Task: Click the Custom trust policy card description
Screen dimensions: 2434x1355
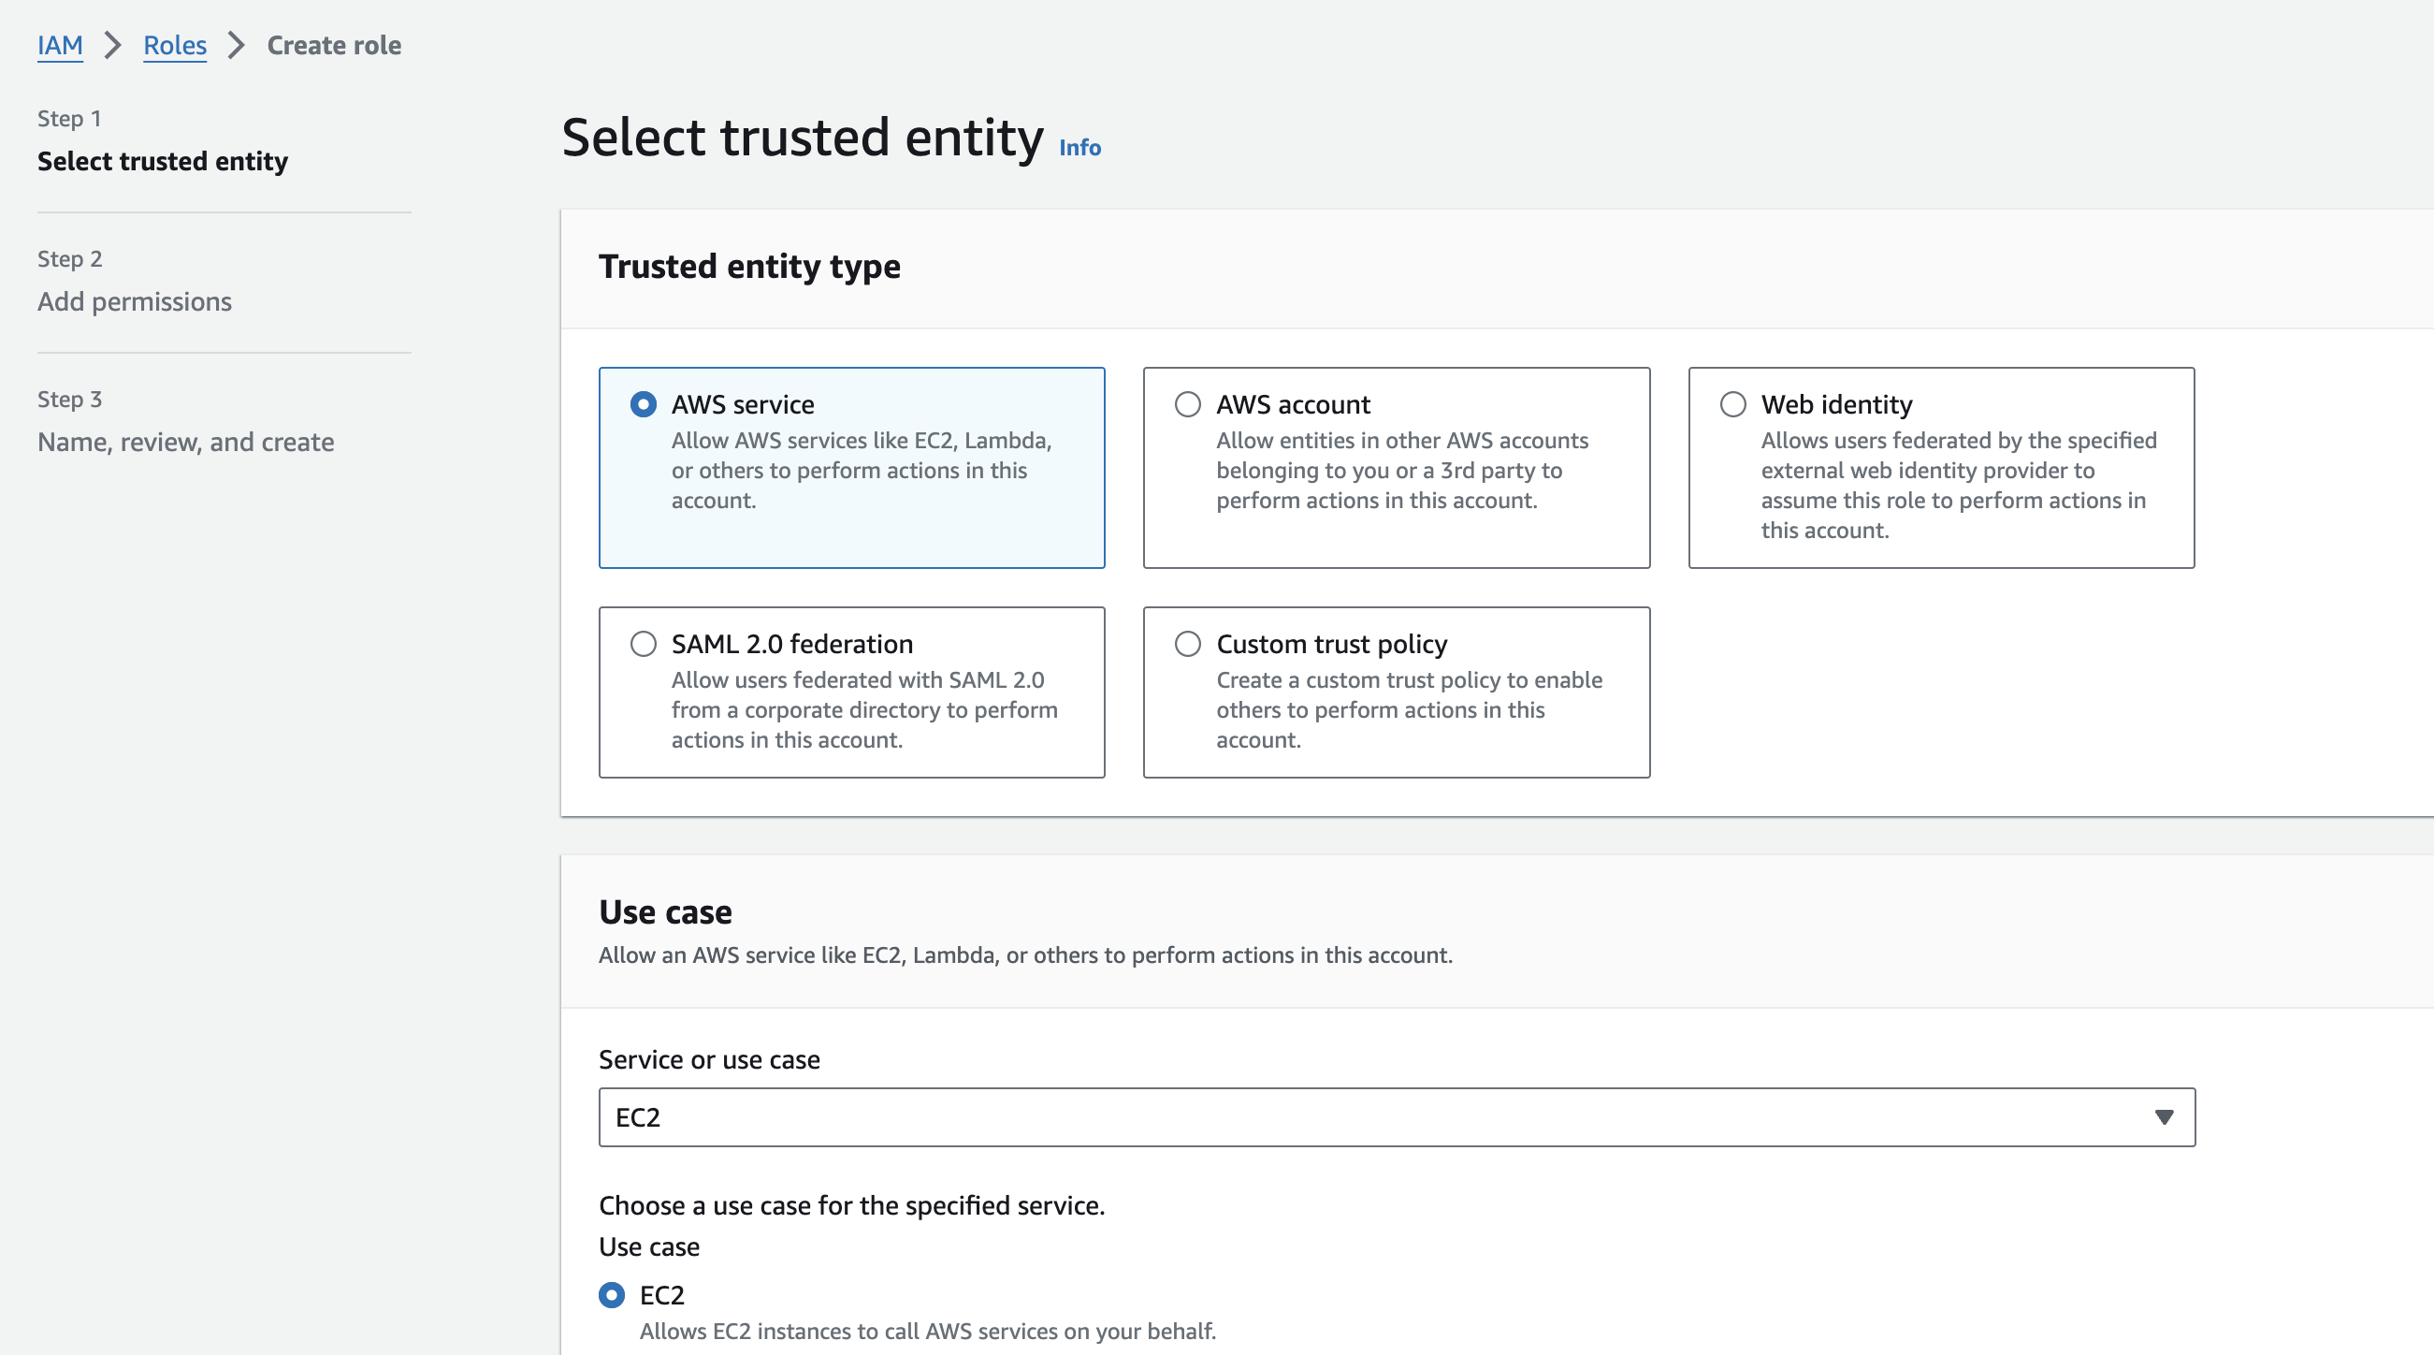Action: click(x=1408, y=709)
